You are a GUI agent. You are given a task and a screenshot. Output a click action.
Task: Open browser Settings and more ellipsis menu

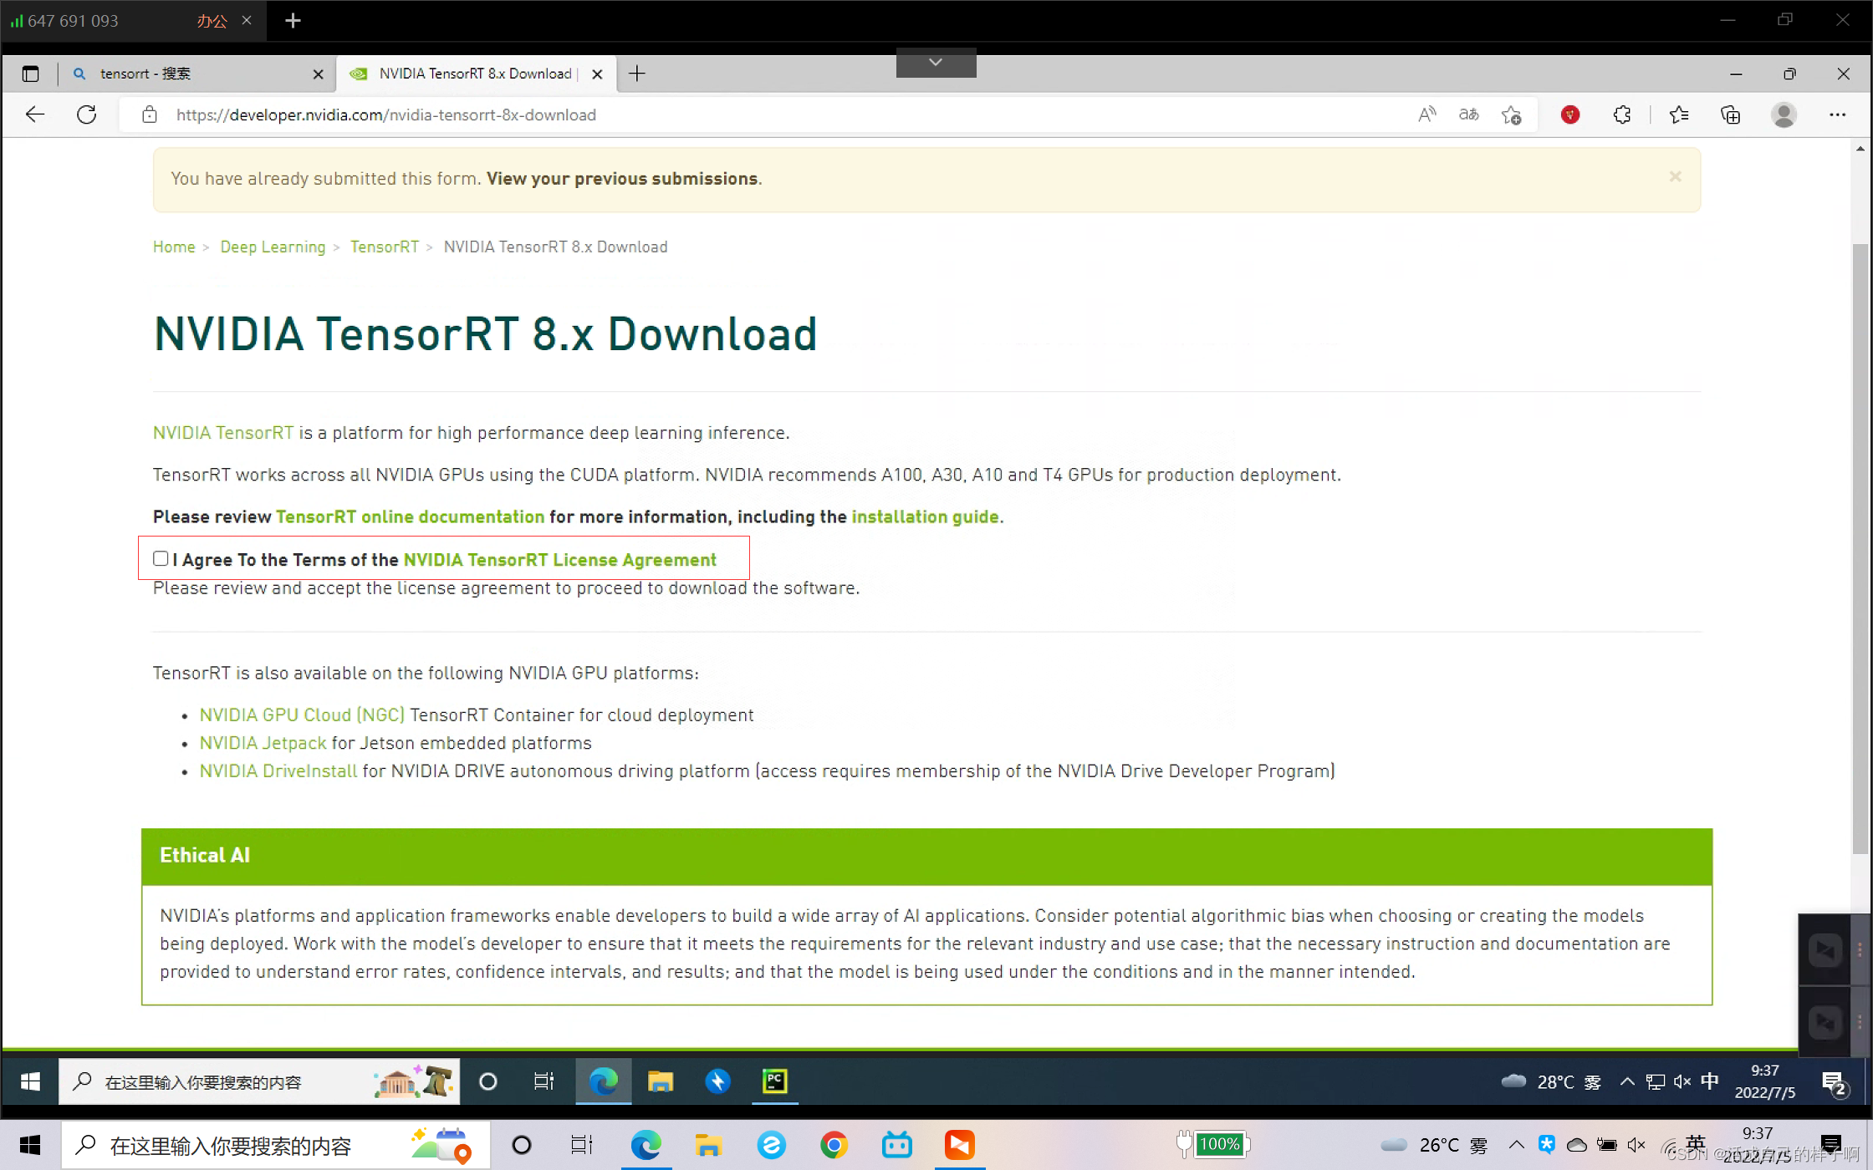(x=1837, y=114)
